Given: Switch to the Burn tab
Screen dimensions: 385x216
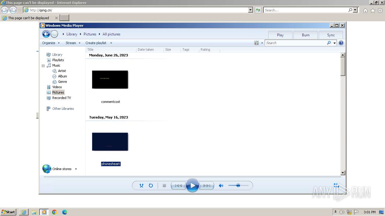Looking at the screenshot, I should tap(306, 35).
